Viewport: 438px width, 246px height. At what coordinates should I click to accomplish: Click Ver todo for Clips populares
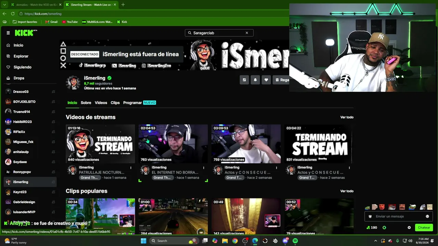click(347, 191)
